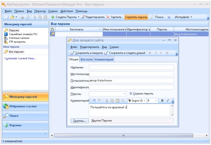211x145 pixels.
Task: Switch to the Все поля tab
Action: 87,60
